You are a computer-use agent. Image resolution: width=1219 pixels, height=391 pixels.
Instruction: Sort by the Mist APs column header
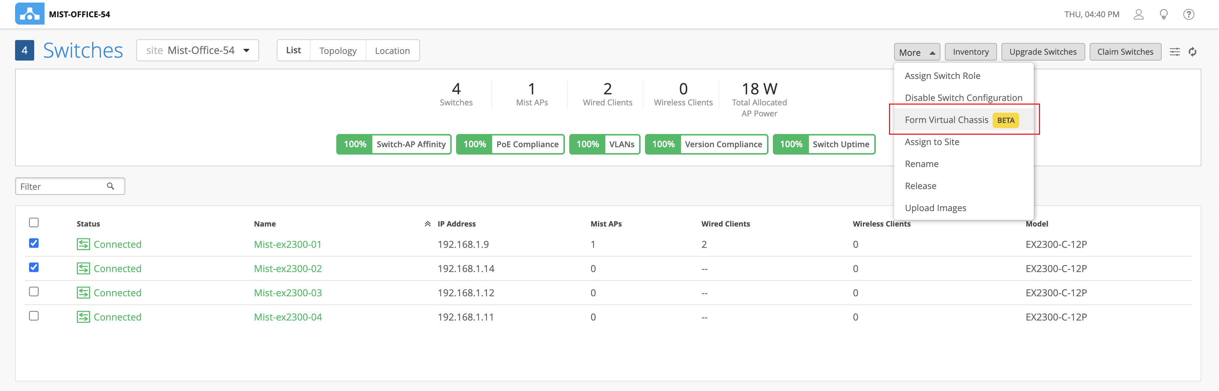[x=606, y=224]
